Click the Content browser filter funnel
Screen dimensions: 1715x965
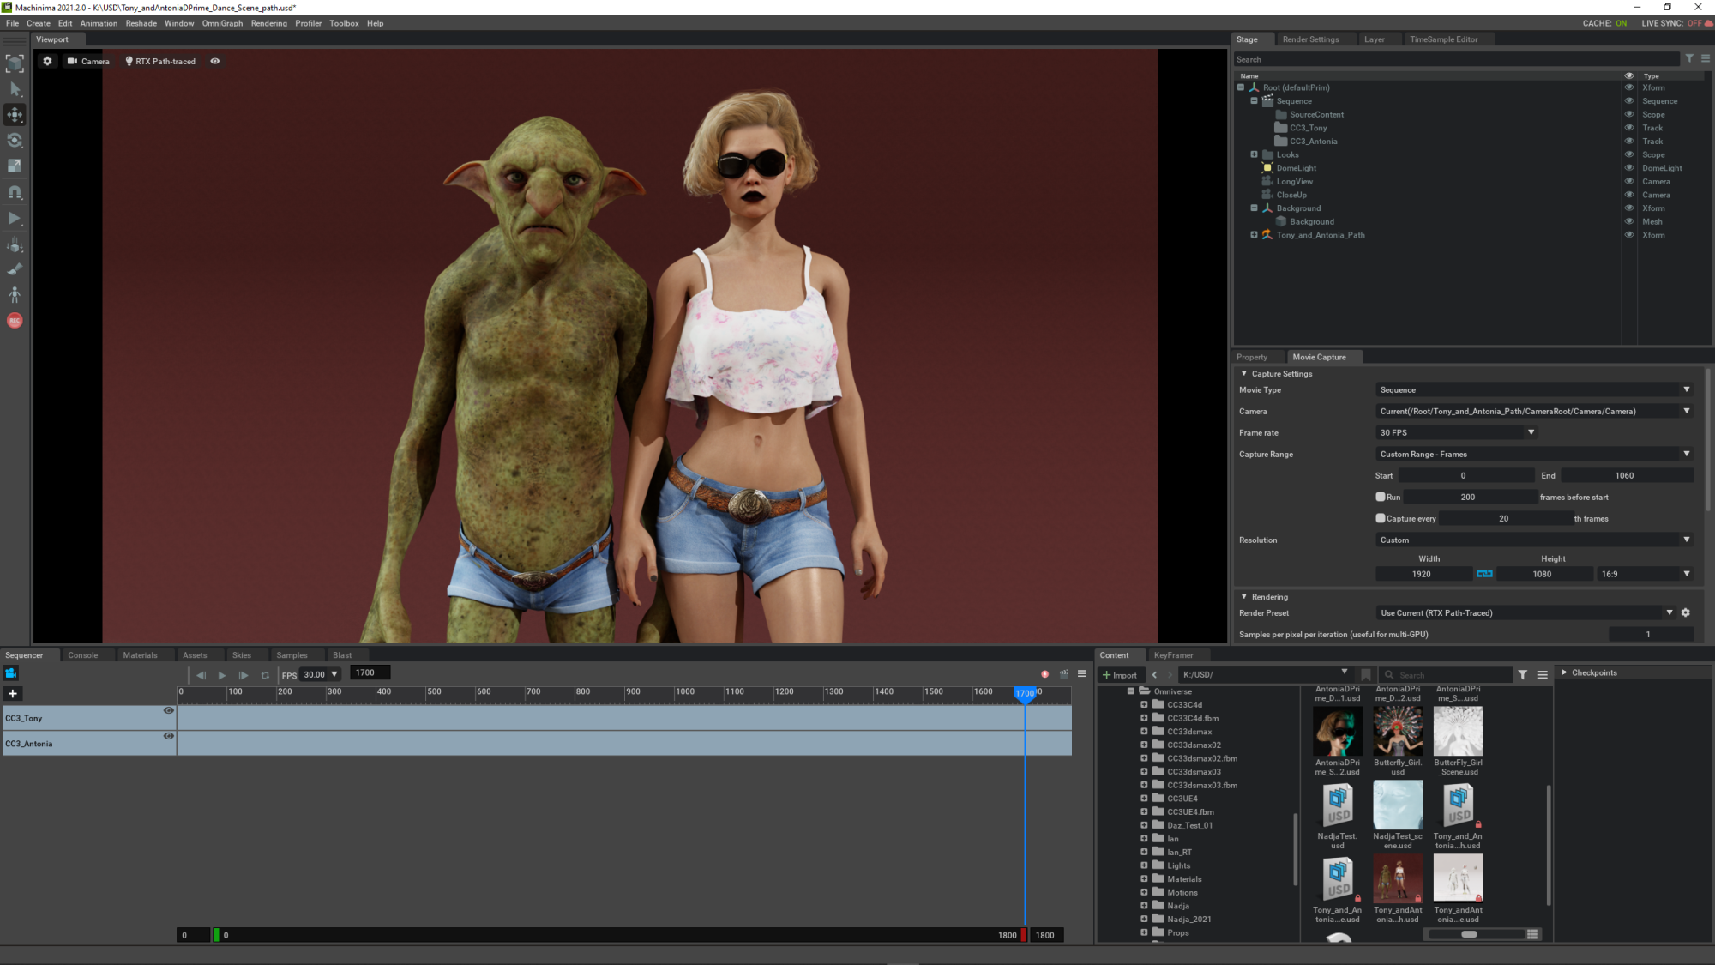[x=1523, y=675]
